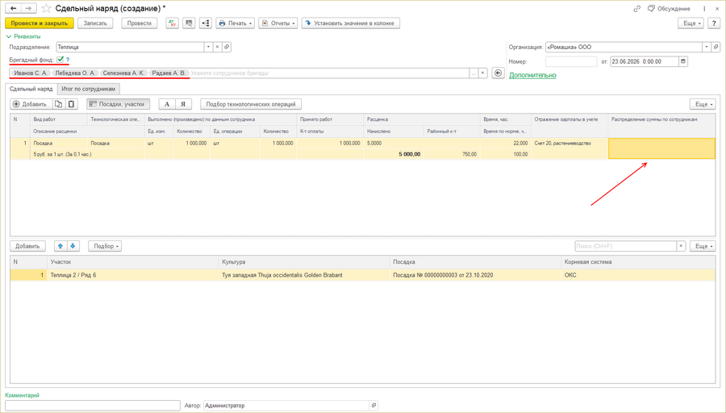Select the Селезнева А. К. employee tag
Screen dimensions: 726x413
123,73
